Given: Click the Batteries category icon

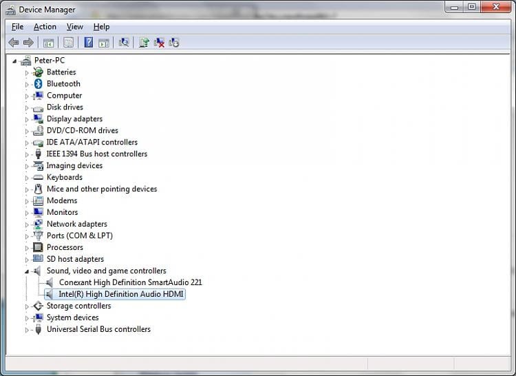Looking at the screenshot, I should (38, 72).
